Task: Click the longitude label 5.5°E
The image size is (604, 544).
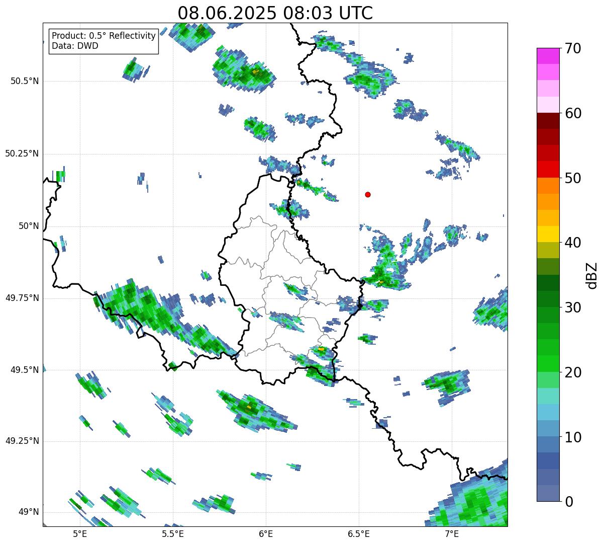Action: pos(173,533)
